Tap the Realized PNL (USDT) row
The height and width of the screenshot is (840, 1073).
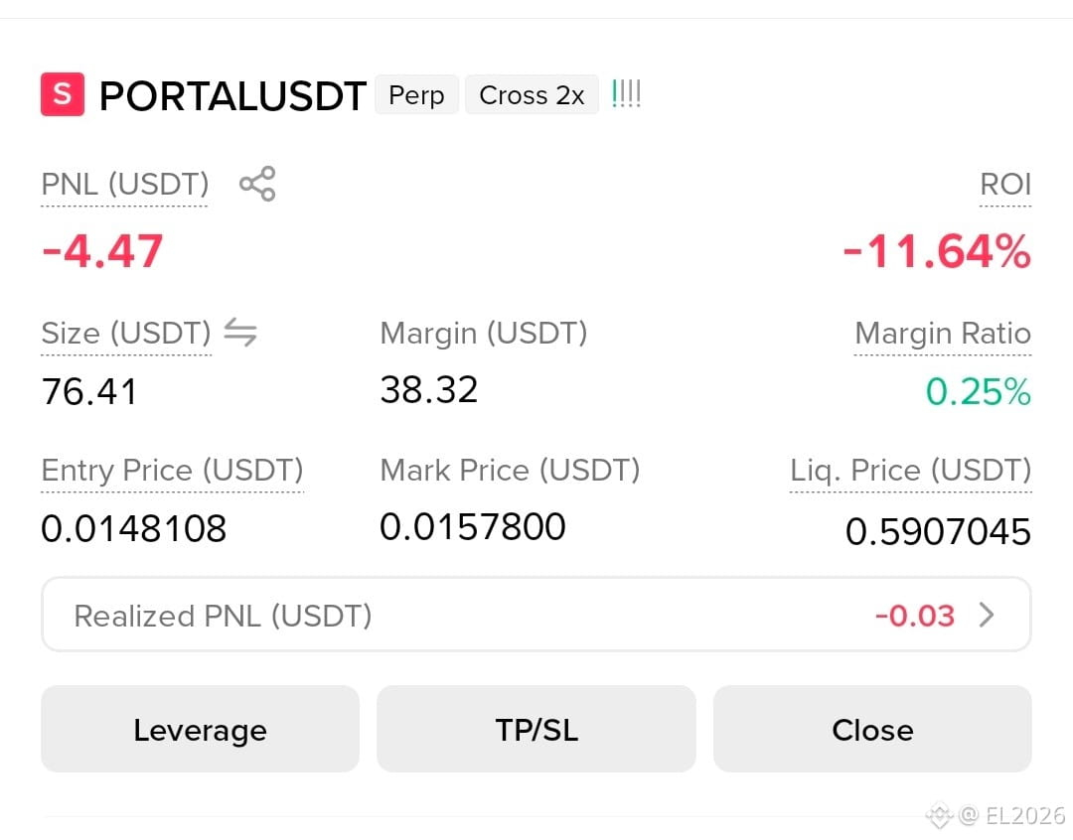(x=536, y=615)
